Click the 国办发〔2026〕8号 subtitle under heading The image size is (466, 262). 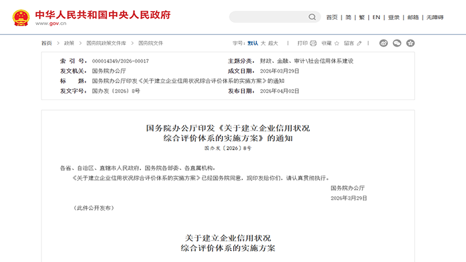(x=228, y=148)
